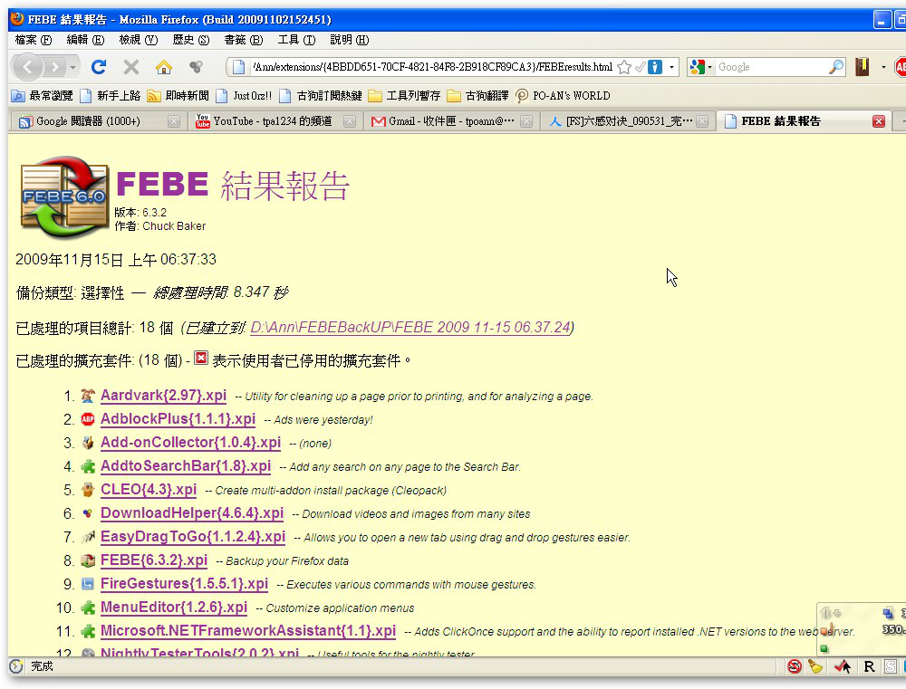Click the brown book toolbar icon
Viewport: 906px width, 689px height.
coord(863,67)
